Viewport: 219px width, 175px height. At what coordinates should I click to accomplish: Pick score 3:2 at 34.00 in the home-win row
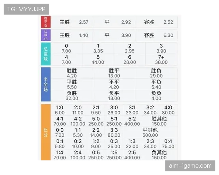150,110
